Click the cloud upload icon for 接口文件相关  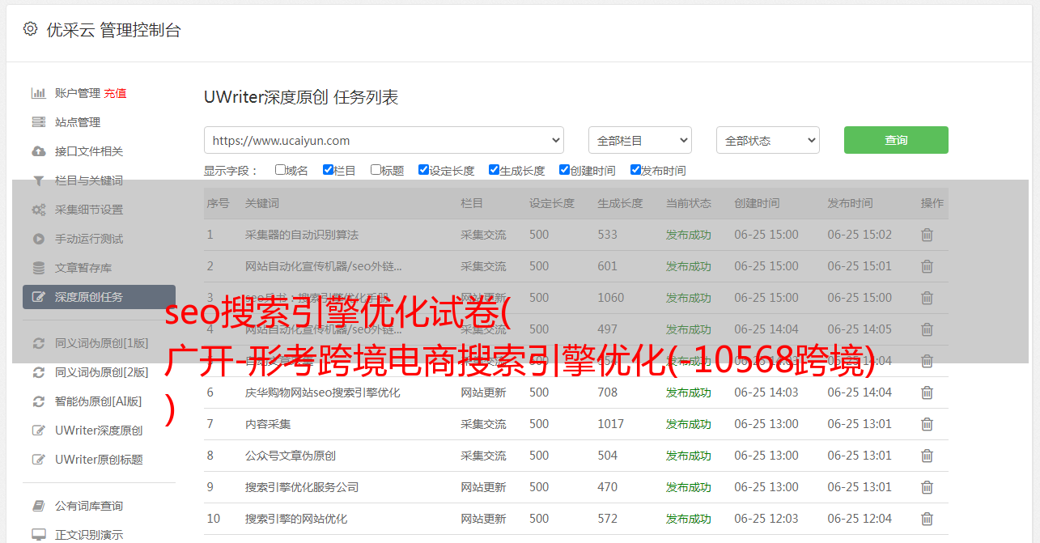pyautogui.click(x=38, y=151)
